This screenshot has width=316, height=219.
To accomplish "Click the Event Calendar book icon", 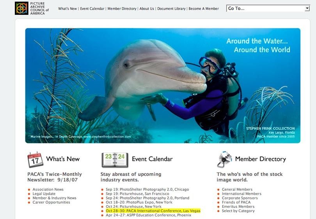I will pos(115,160).
